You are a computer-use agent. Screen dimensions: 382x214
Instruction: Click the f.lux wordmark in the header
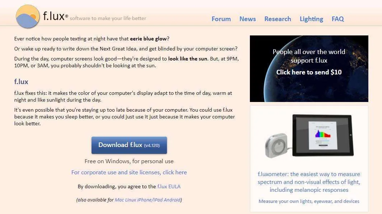55,16
